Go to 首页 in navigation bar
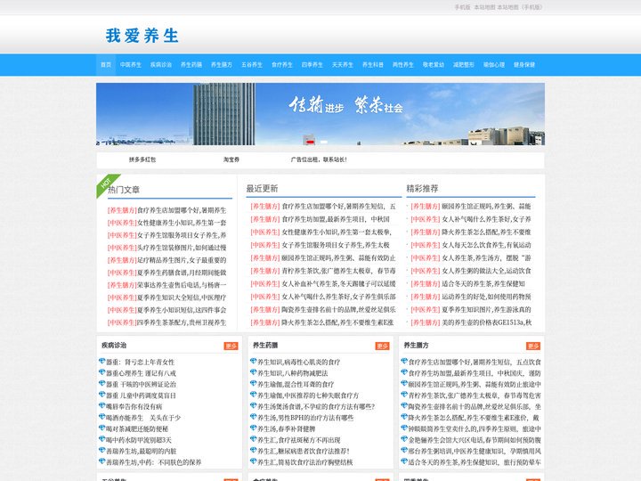The width and height of the screenshot is (641, 481). (x=106, y=65)
